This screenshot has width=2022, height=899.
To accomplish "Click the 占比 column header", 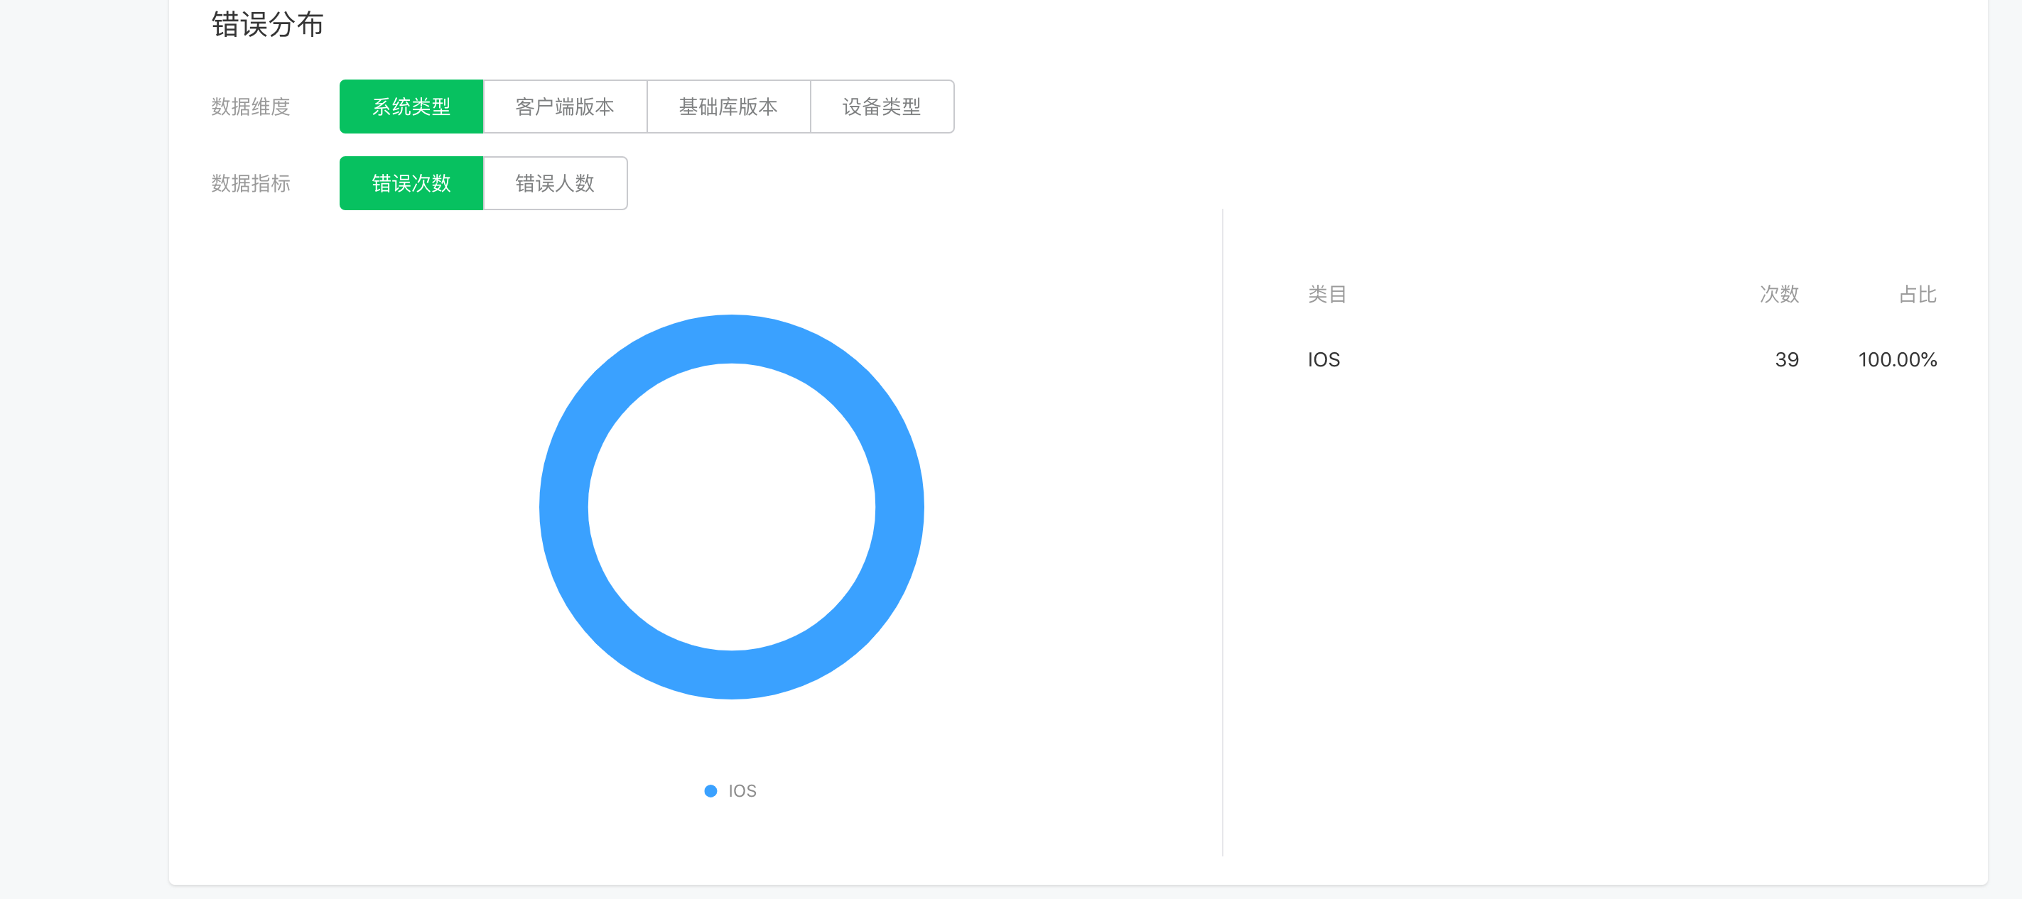I will [1917, 294].
